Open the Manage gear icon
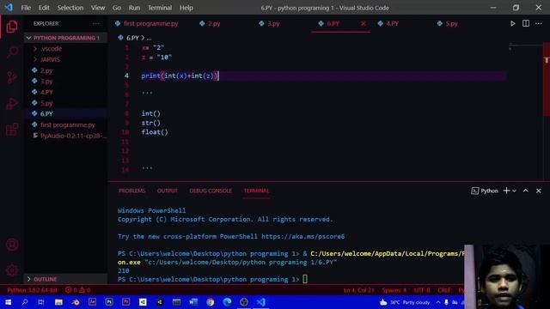This screenshot has width=550, height=309. pos(12,270)
